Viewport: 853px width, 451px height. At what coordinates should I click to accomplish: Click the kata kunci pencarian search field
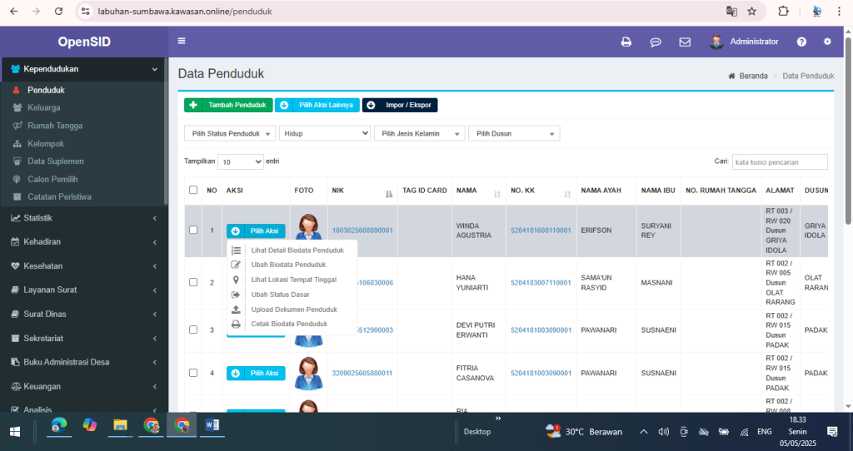(x=780, y=162)
